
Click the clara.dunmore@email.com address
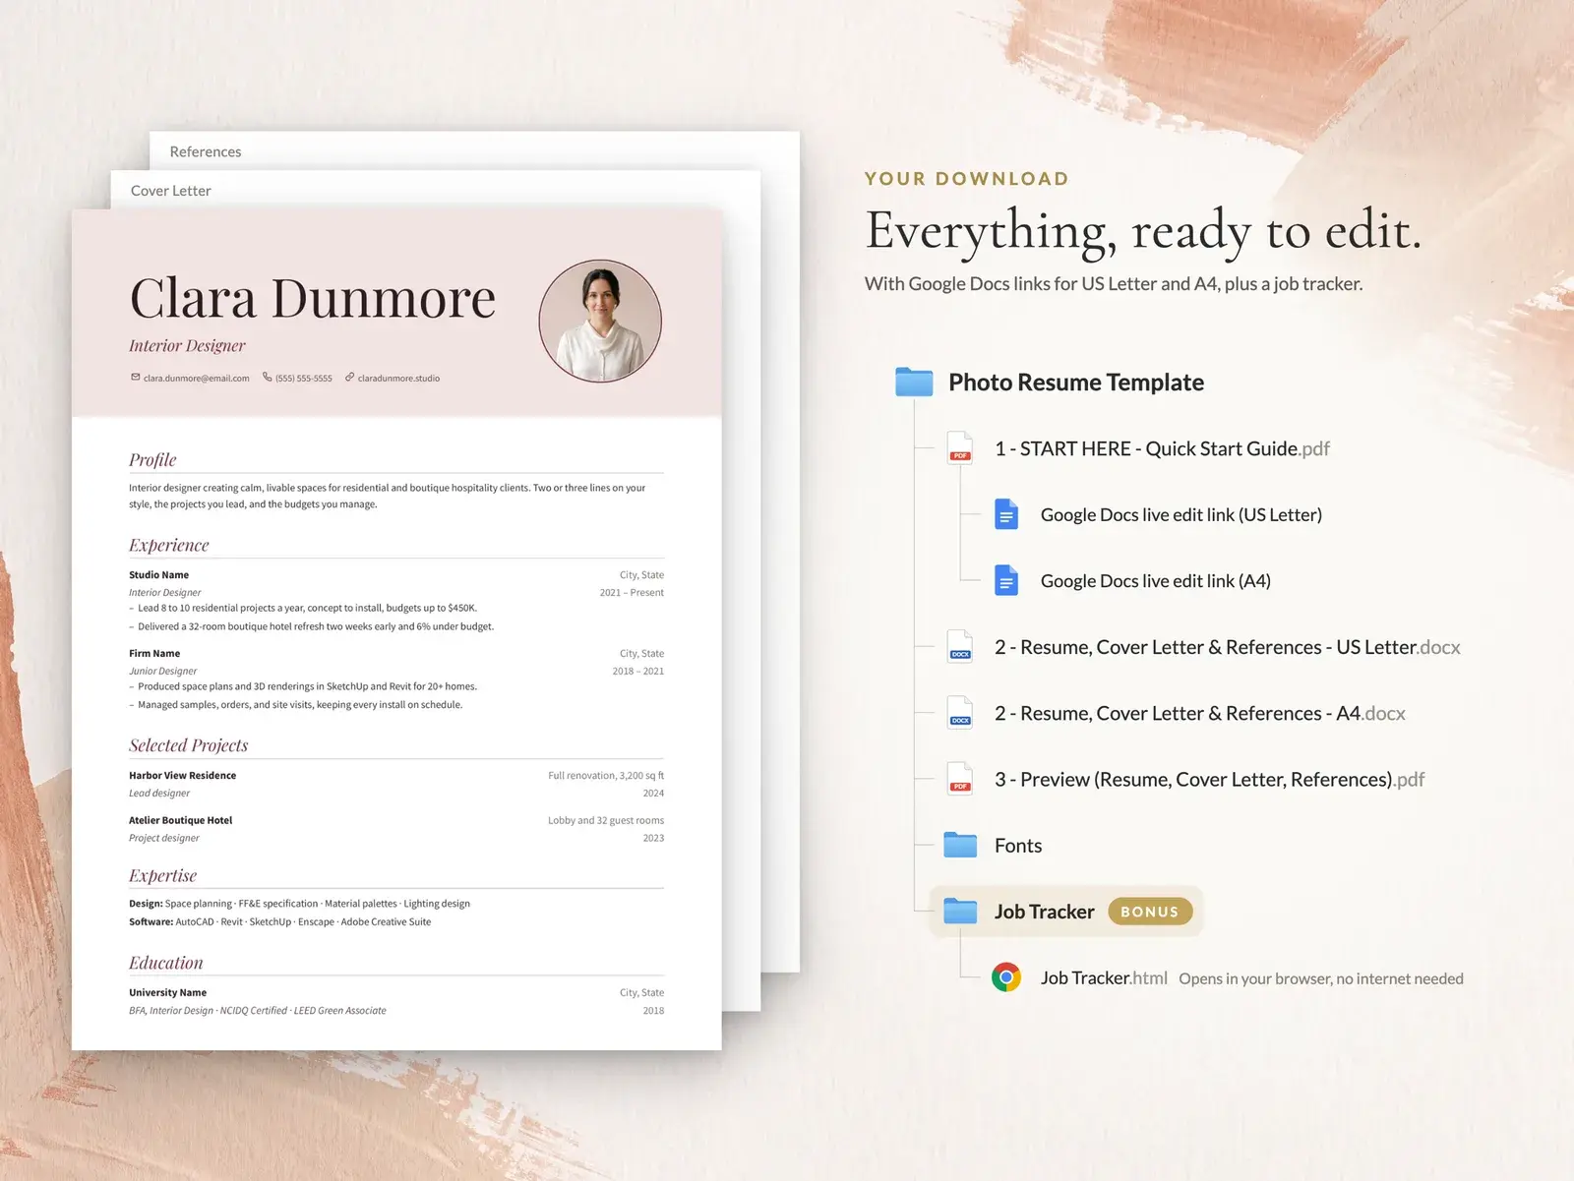197,378
